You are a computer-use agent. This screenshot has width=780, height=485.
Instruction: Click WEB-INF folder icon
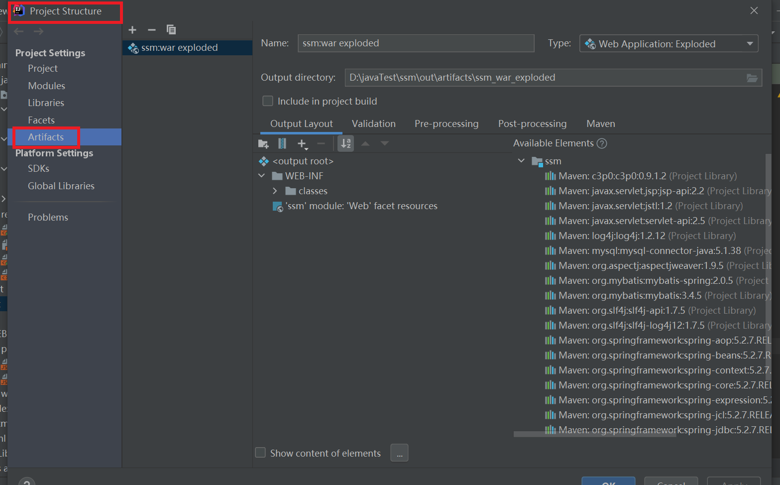click(x=277, y=176)
